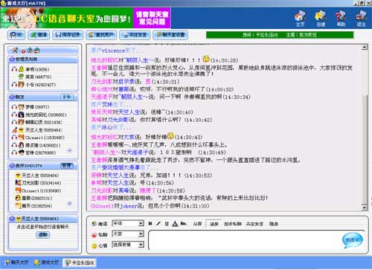Expand the 选择表情 mood dropdown
The height and width of the screenshot is (270, 372).
(128, 245)
